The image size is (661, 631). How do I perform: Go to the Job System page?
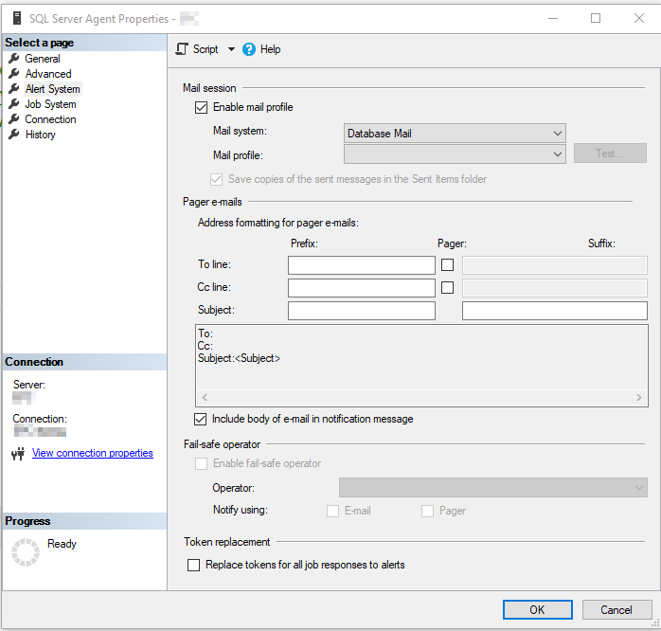coord(50,104)
